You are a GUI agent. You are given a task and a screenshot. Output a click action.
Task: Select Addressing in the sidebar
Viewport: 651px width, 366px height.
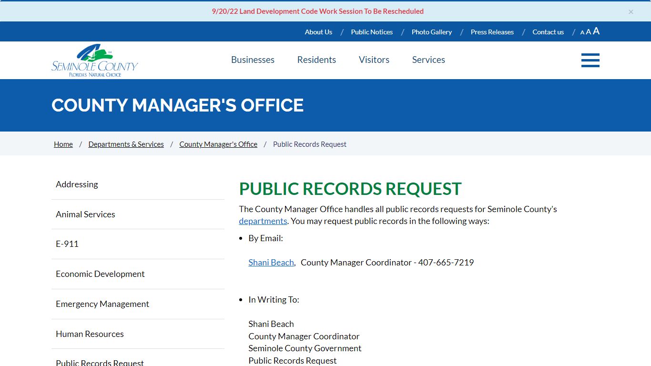coord(138,184)
